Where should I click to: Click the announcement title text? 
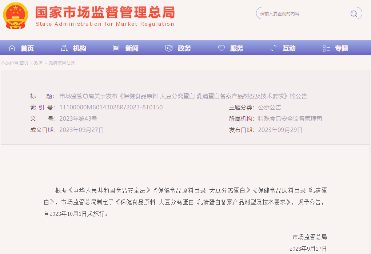pos(183,96)
